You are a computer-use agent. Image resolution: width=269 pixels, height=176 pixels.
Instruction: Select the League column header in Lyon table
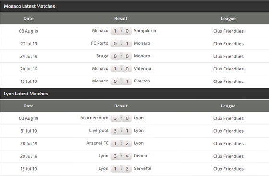click(x=228, y=106)
